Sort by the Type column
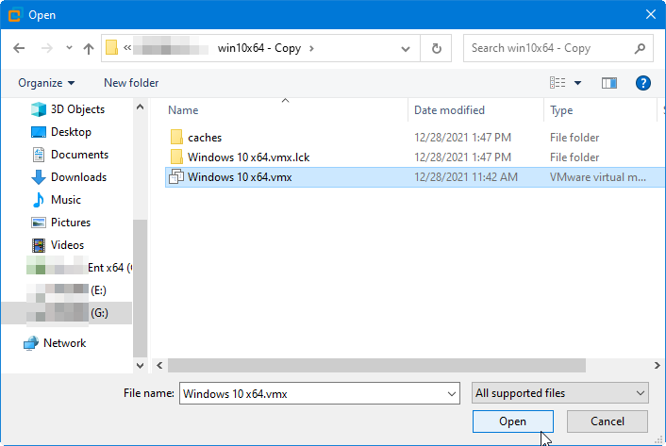 pos(561,110)
